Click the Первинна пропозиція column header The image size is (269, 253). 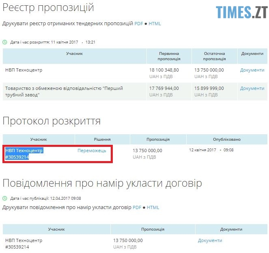point(168,56)
